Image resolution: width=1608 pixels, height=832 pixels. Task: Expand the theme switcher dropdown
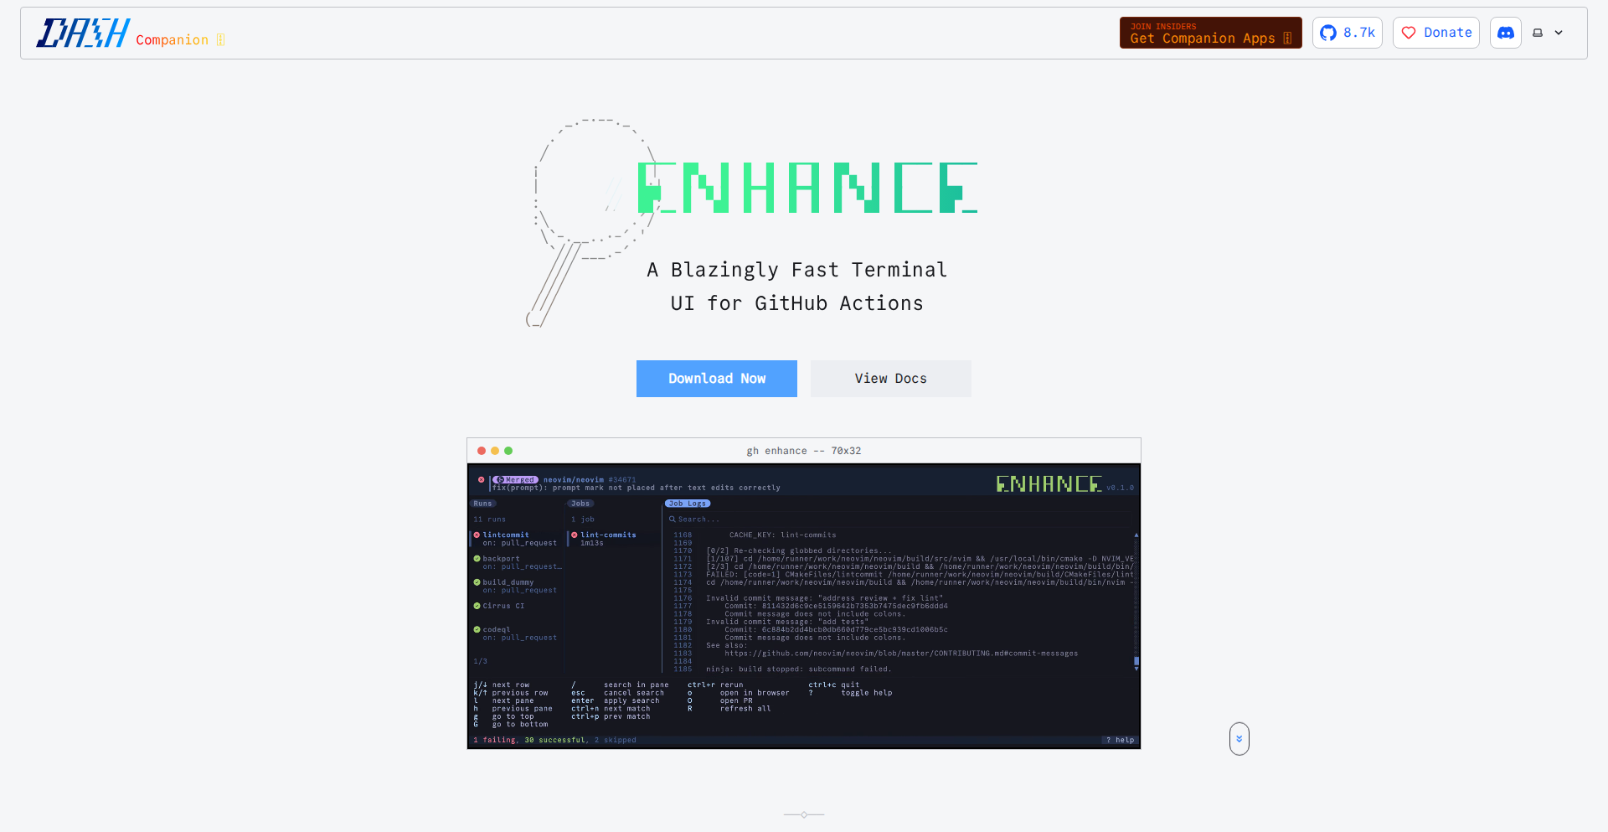coord(1548,33)
